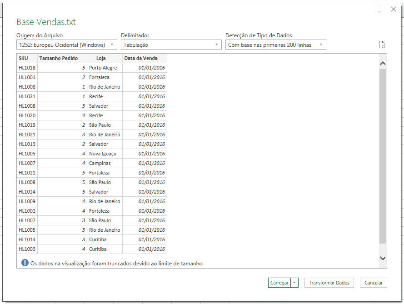
Task: Click the scroll up arrow in preview
Action: click(x=383, y=63)
